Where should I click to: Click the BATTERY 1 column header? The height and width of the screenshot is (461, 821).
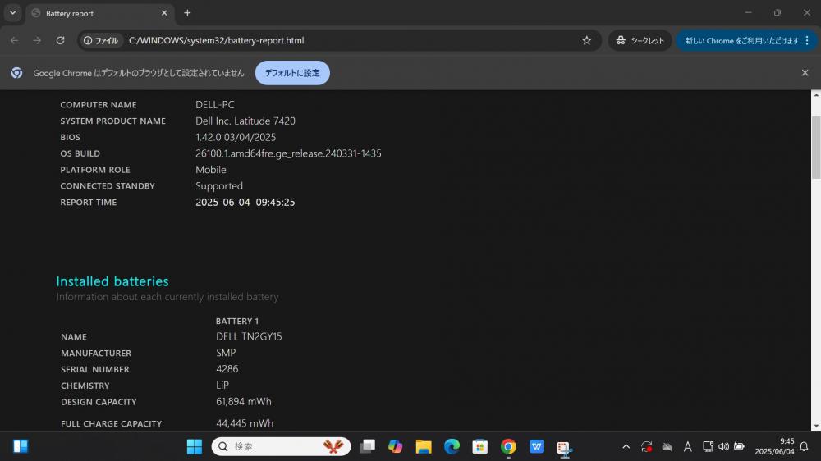click(236, 321)
